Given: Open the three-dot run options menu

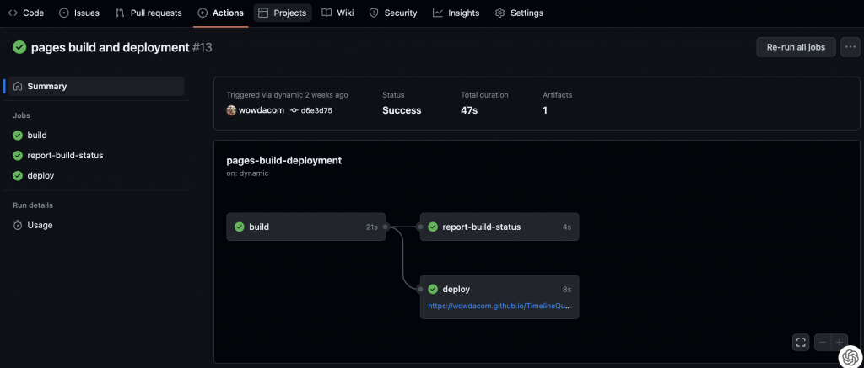Looking at the screenshot, I should pyautogui.click(x=850, y=47).
